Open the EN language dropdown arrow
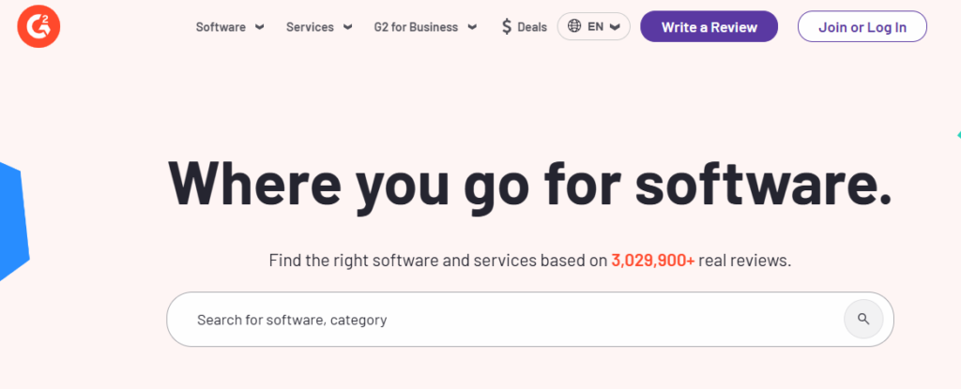Screen dimensions: 961x389 click(616, 27)
